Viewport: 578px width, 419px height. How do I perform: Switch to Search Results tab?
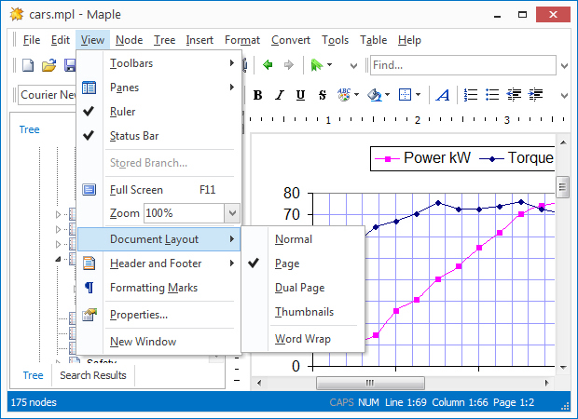click(x=92, y=375)
